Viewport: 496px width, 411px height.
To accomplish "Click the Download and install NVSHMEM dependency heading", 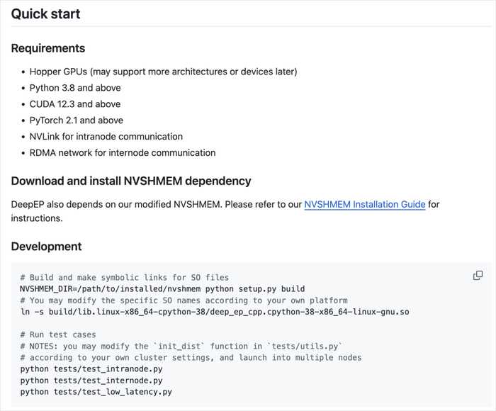I will click(x=131, y=181).
